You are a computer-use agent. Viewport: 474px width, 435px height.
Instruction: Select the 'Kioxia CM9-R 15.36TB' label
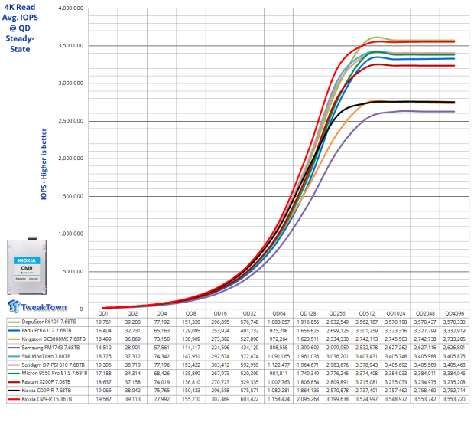(47, 399)
